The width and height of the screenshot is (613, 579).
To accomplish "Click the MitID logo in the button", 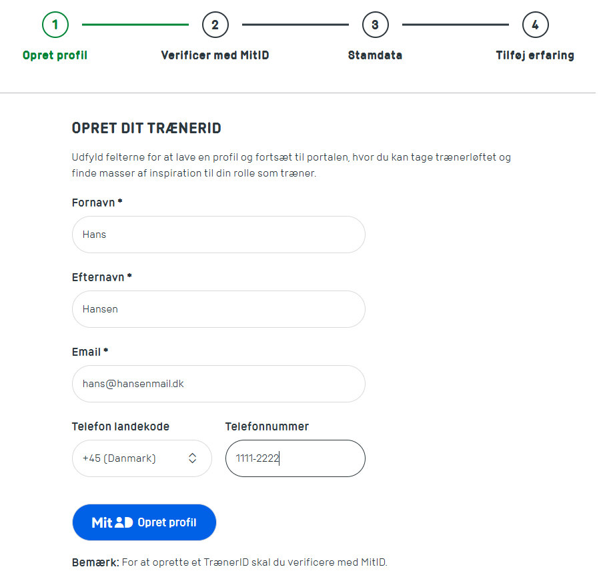I will pos(112,522).
